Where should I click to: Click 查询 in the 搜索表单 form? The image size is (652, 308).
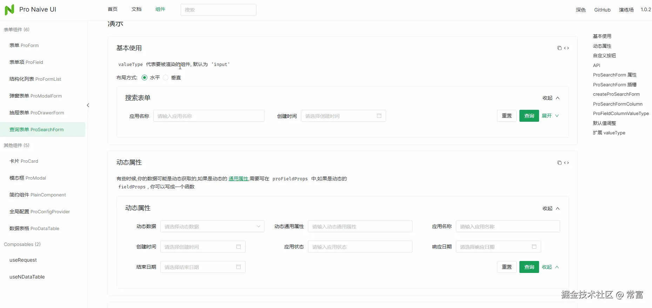click(529, 116)
